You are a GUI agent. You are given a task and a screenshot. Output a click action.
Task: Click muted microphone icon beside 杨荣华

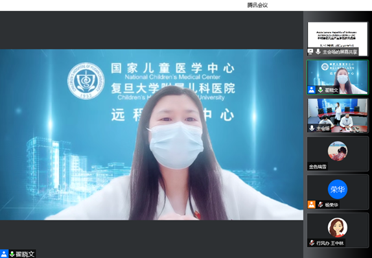[320, 204]
